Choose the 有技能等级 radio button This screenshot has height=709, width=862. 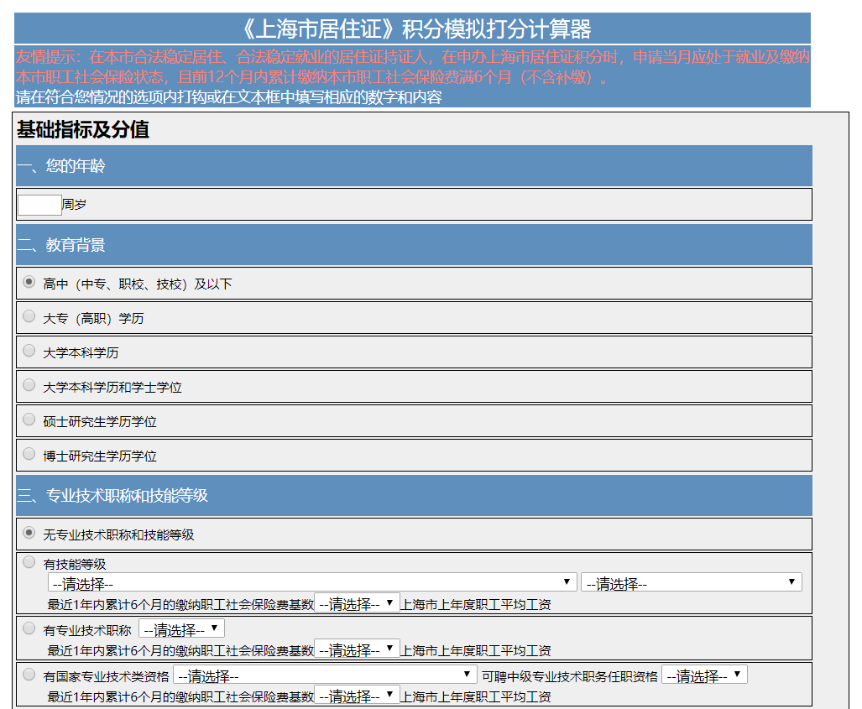coord(29,562)
